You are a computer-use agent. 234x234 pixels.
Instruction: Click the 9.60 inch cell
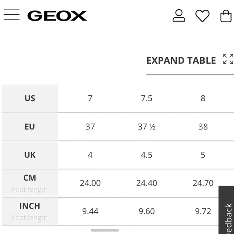click(146, 211)
